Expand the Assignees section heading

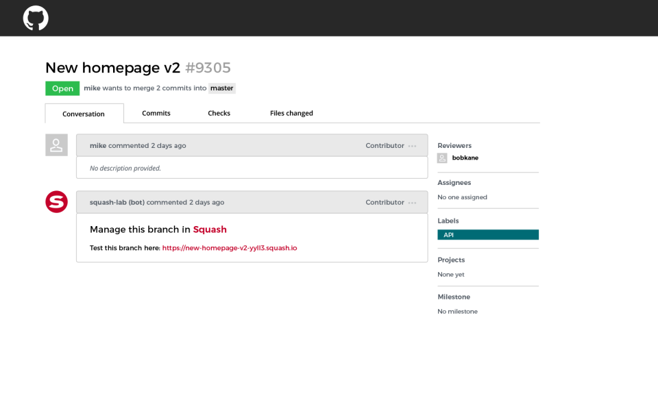(x=454, y=182)
